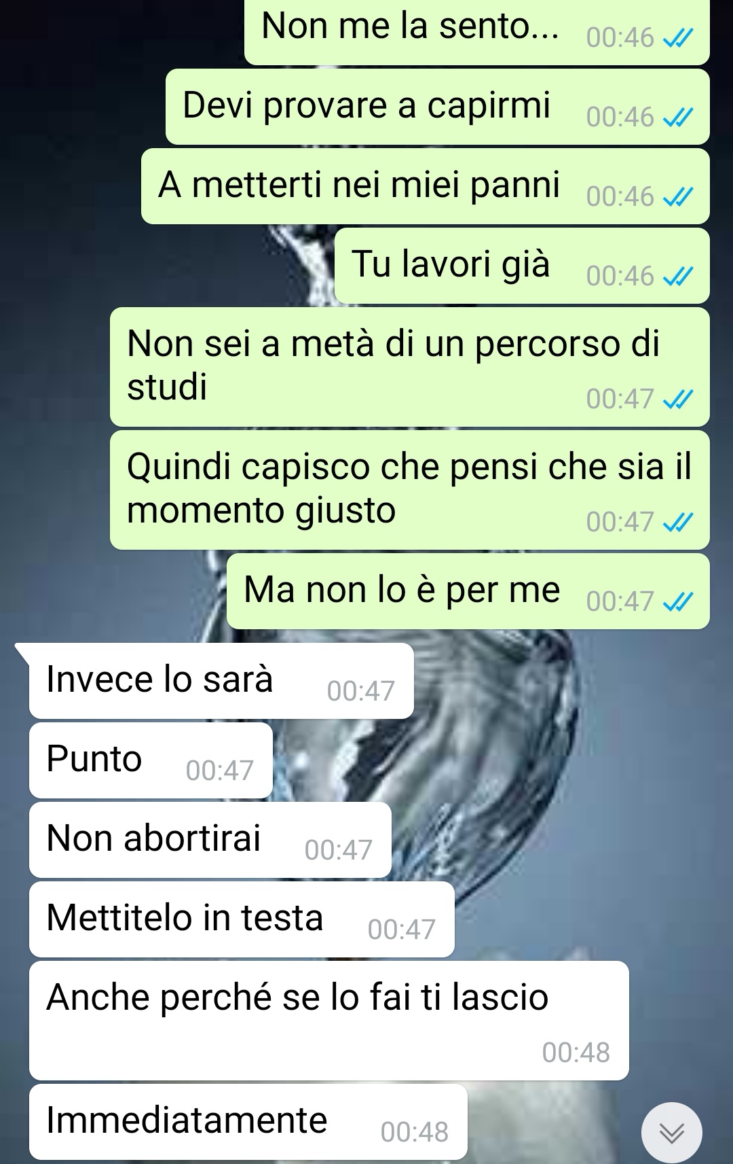Select the 'Tu lavori già' sent message
This screenshot has width=733, height=1164.
click(x=522, y=266)
